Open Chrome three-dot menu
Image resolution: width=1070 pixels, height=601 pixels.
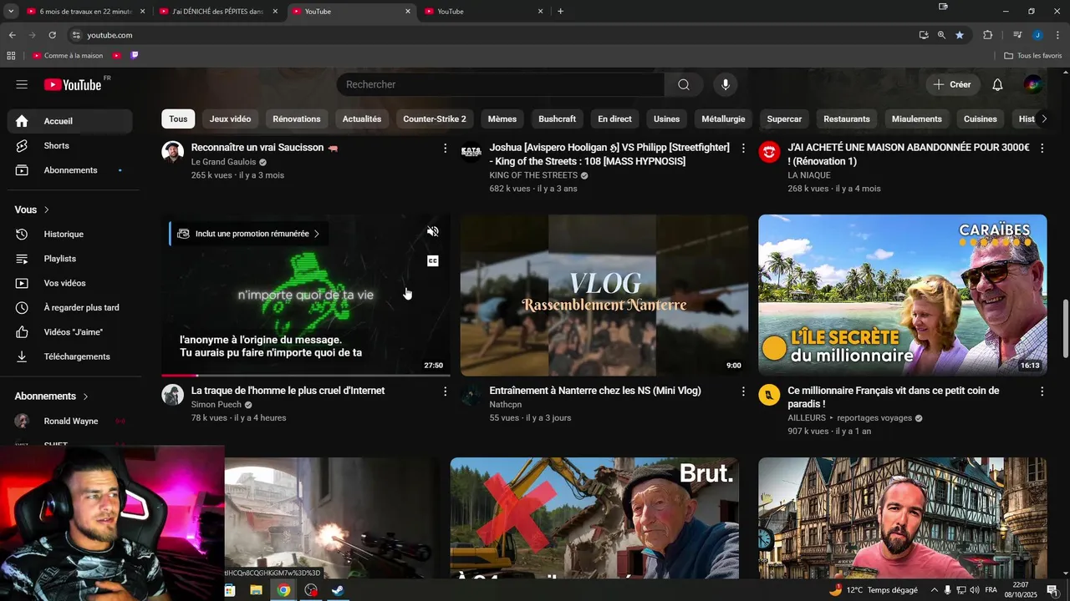(1057, 35)
